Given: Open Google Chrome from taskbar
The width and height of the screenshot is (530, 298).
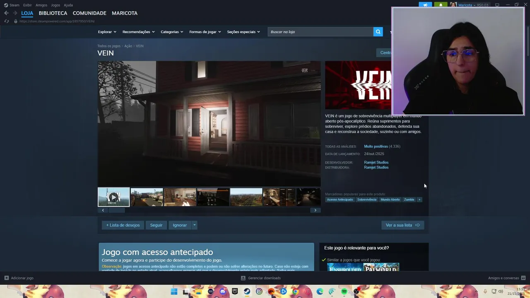Looking at the screenshot, I should pos(295,292).
